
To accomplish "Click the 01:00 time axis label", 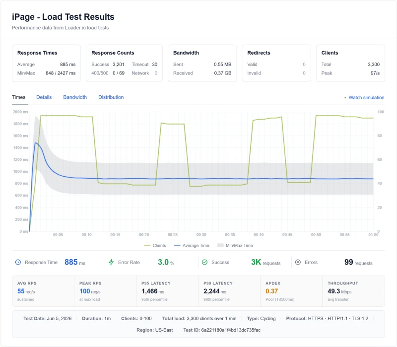I will (x=373, y=235).
